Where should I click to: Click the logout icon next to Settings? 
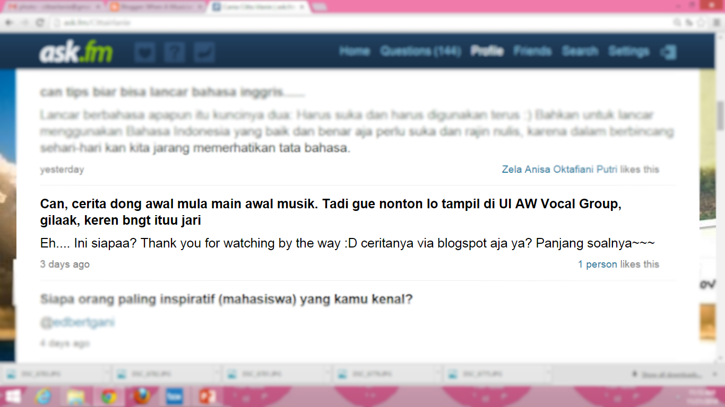[668, 52]
